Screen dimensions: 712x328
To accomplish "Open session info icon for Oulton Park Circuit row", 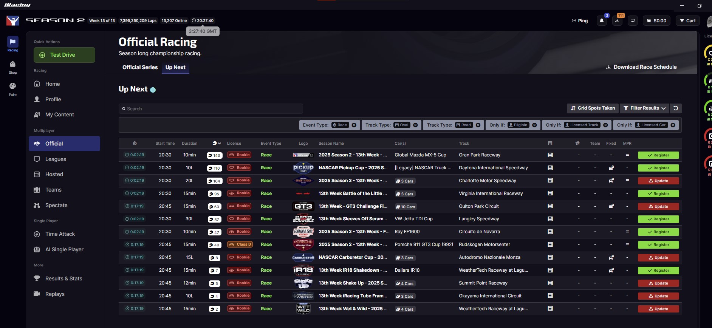I will click(x=550, y=206).
